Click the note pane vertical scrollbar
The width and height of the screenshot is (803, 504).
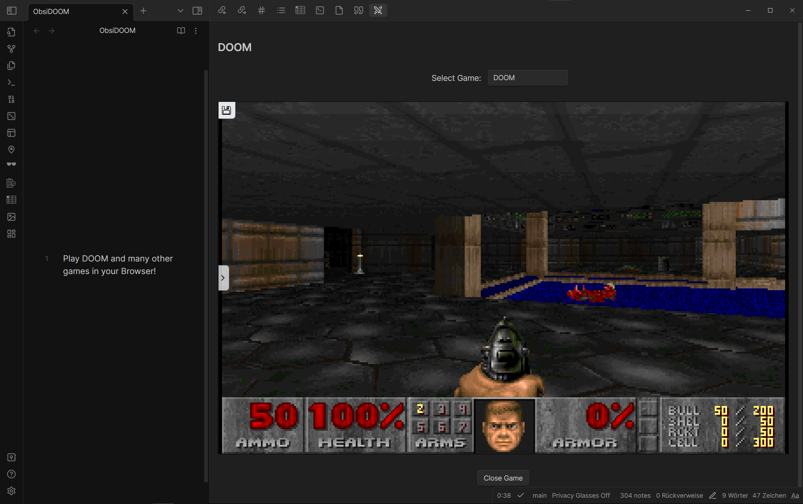pyautogui.click(x=206, y=276)
